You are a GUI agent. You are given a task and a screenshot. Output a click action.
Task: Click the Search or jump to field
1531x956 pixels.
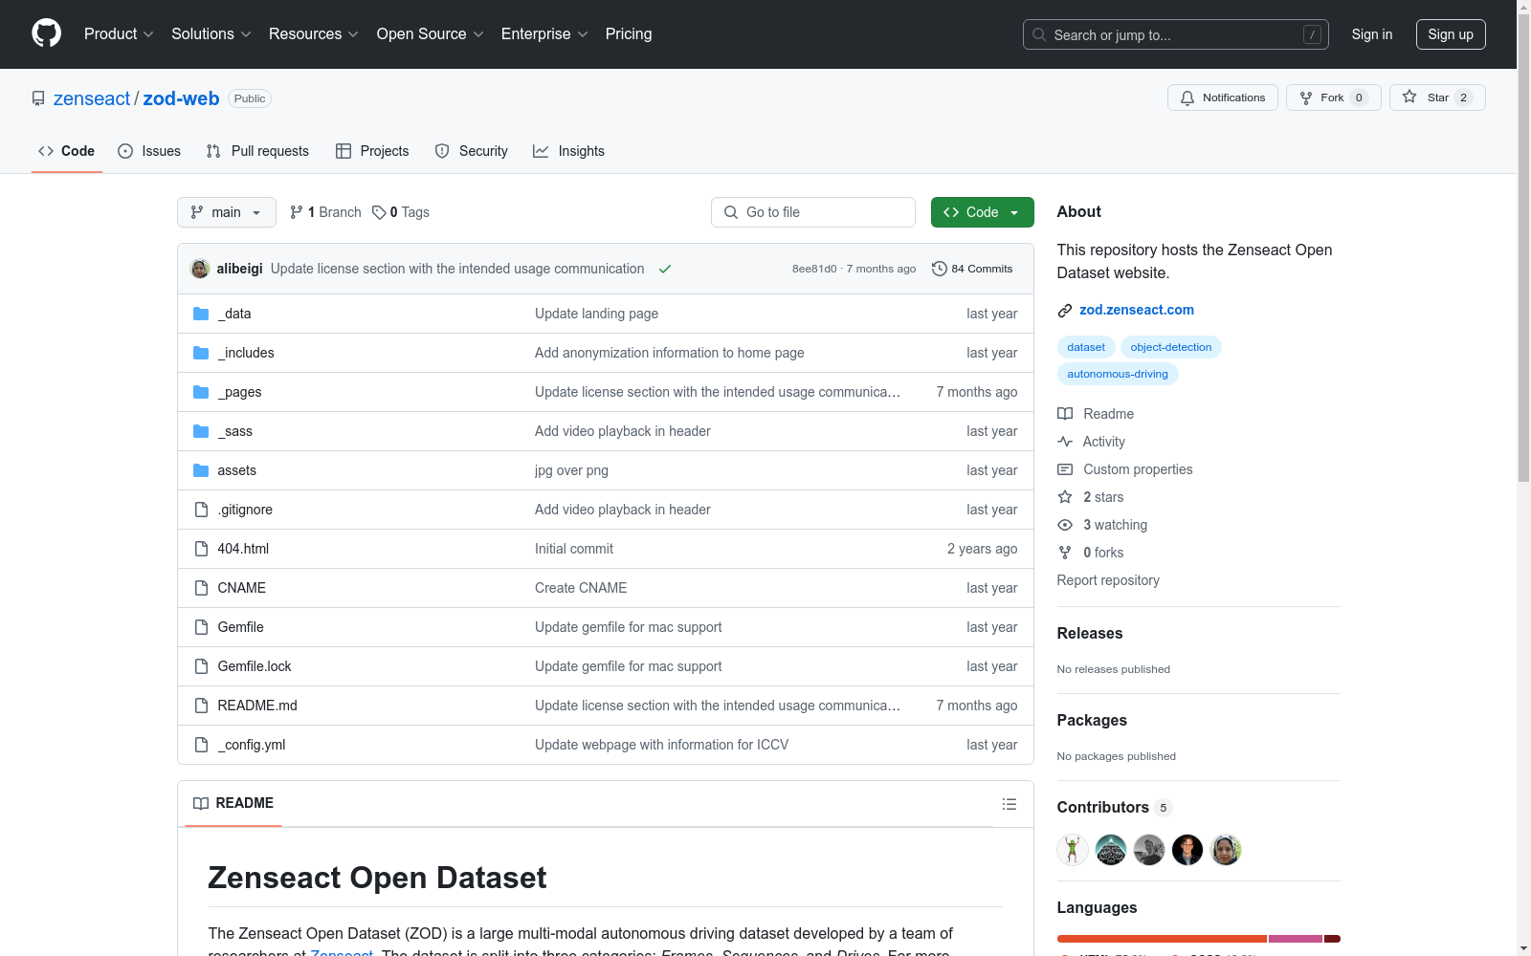tap(1176, 34)
